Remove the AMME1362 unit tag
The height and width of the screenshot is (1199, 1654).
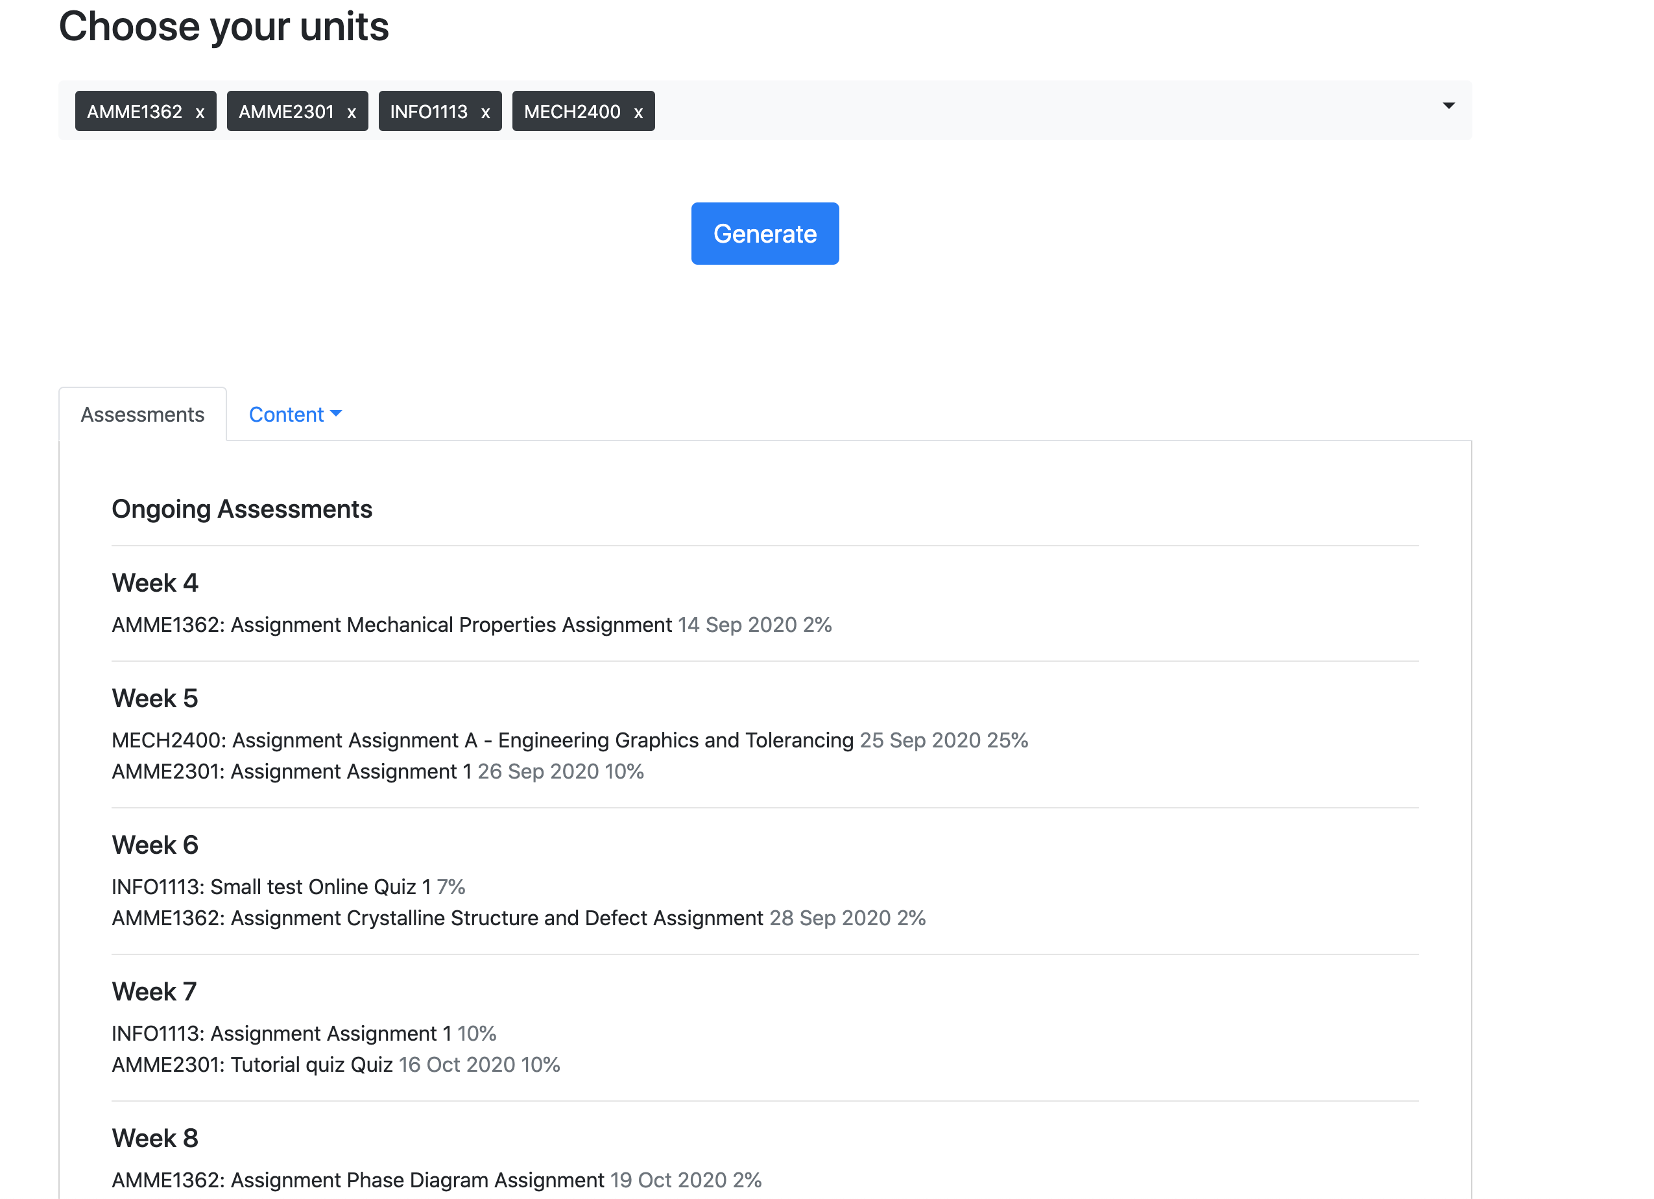[x=200, y=112]
